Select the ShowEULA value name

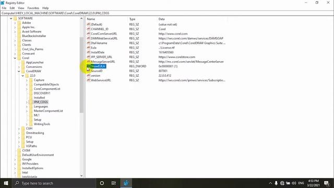pos(98,66)
